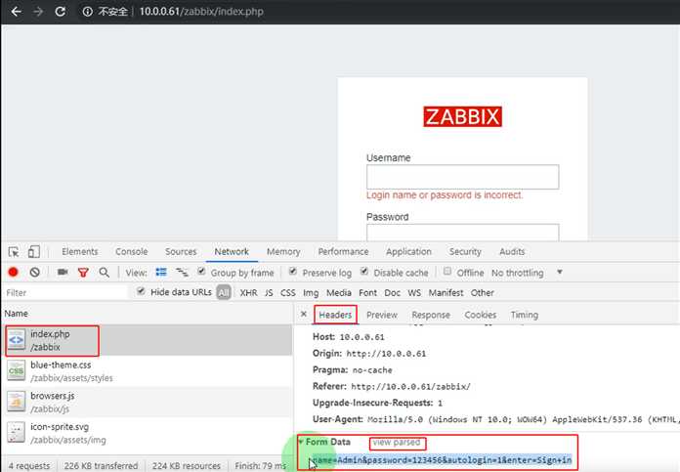Click into the Password field
680x472 pixels.
point(462,233)
